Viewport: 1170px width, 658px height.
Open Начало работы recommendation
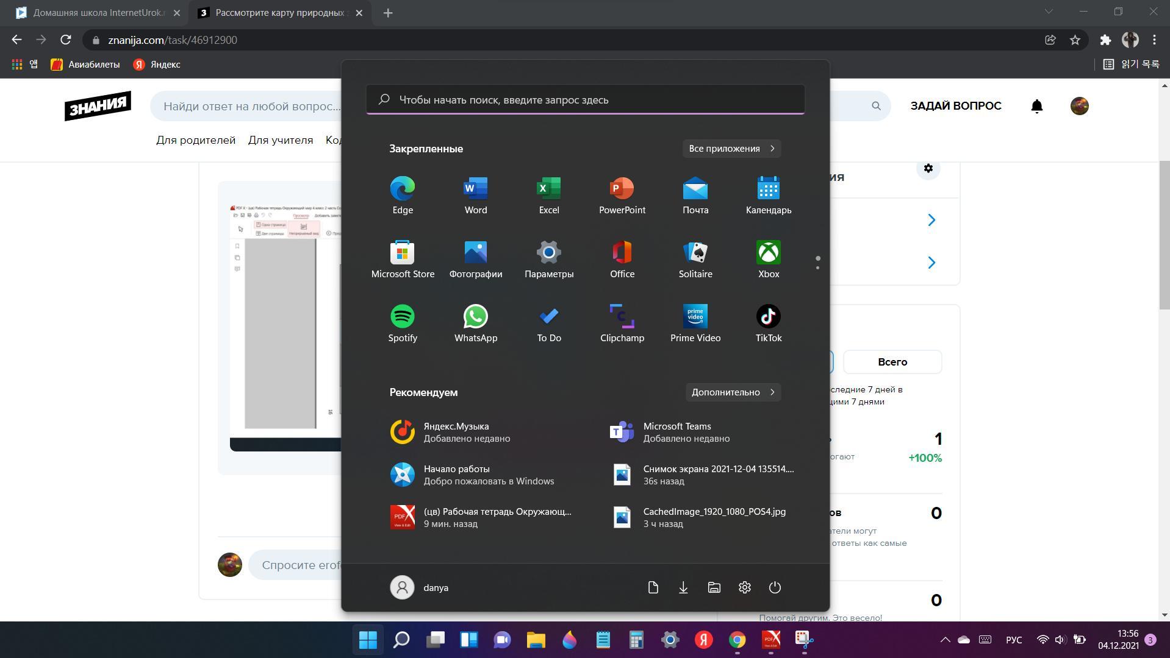tap(482, 475)
